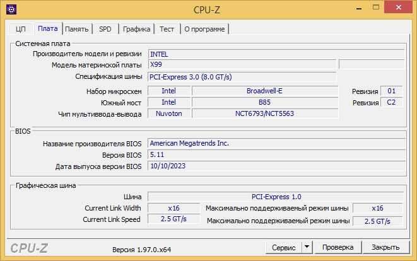
Task: Go to the Тест tab
Action: pyautogui.click(x=167, y=29)
